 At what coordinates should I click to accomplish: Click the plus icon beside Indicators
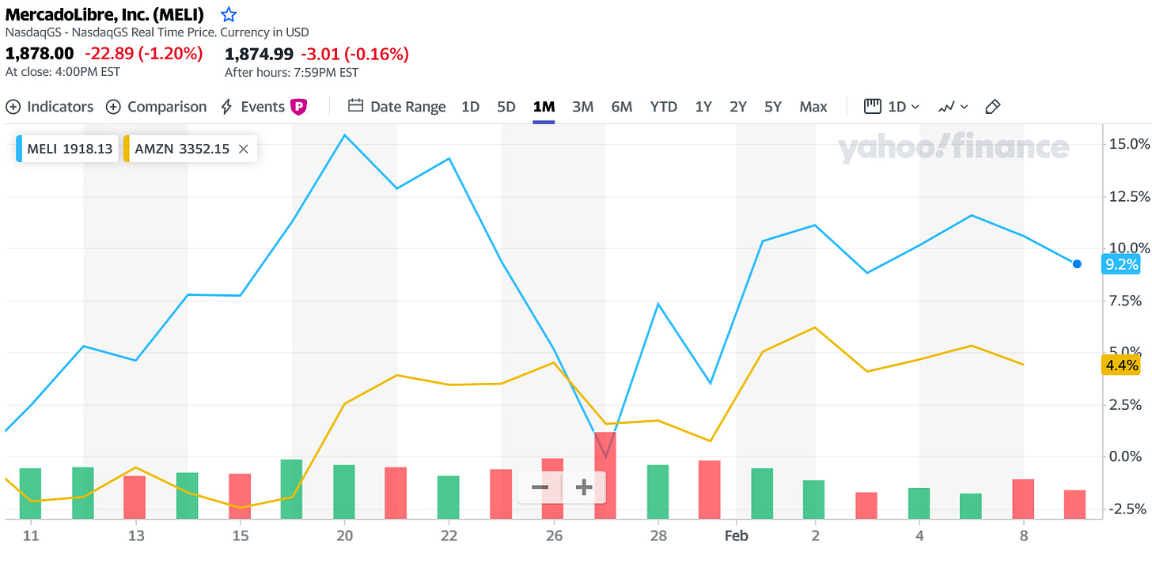[x=13, y=107]
